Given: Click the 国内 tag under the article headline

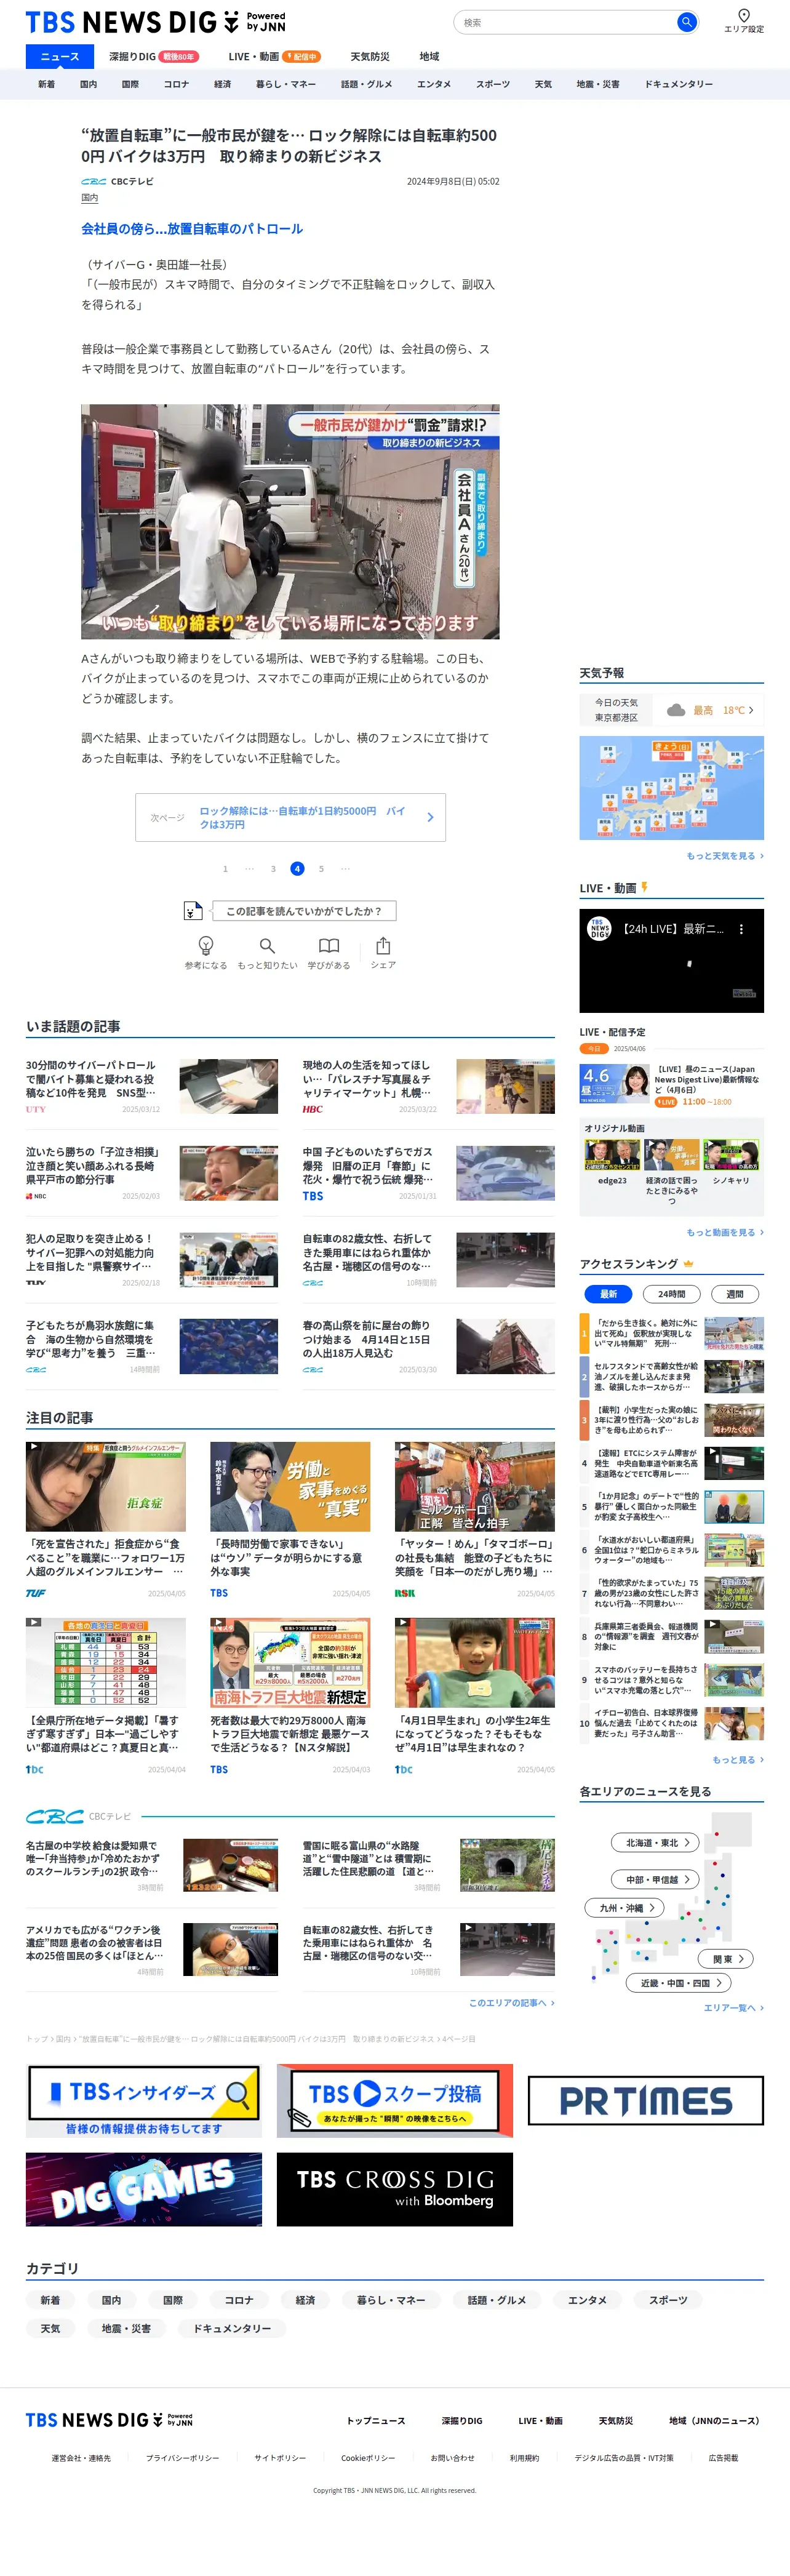Looking at the screenshot, I should click(x=90, y=198).
